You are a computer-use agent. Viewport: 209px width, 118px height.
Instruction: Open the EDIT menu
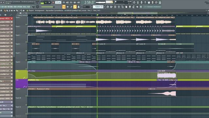(x=3, y=7)
